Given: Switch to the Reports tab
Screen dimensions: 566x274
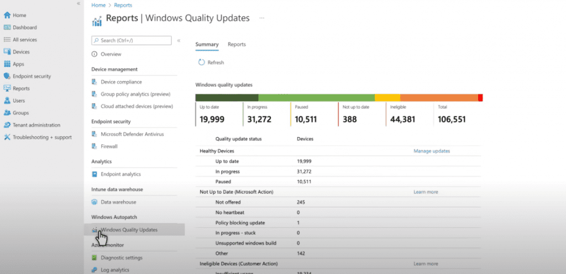Looking at the screenshot, I should [237, 44].
